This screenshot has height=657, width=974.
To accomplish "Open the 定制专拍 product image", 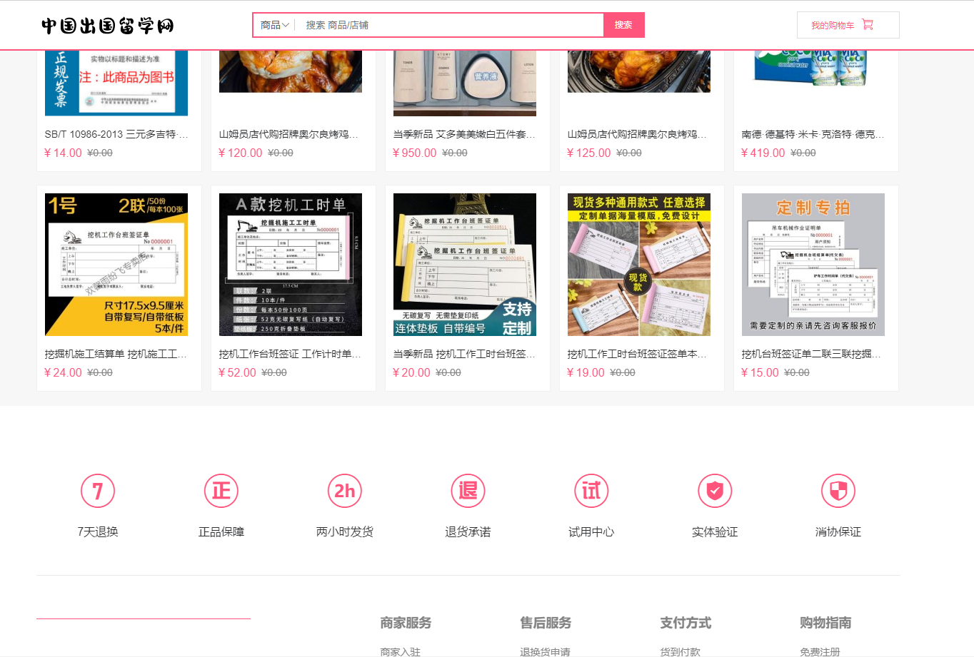I will click(x=813, y=265).
